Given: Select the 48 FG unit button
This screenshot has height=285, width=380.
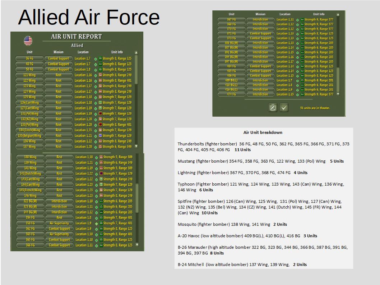Looking at the screenshot, I should click(x=29, y=64).
